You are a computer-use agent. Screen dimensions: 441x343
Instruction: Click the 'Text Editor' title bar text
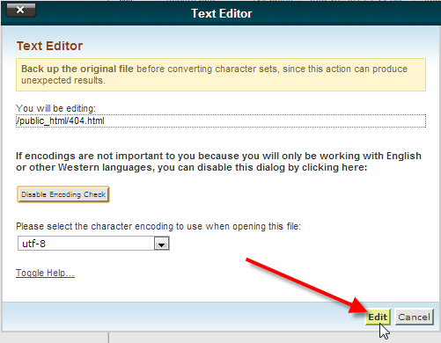pos(222,13)
